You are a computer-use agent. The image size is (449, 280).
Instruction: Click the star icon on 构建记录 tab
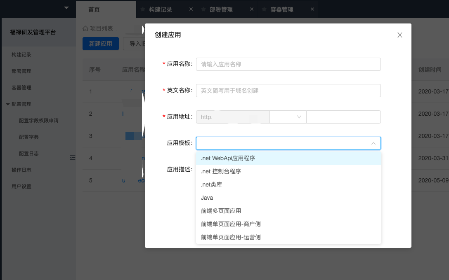click(x=143, y=9)
